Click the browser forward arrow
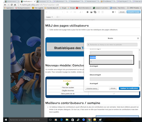 point(8,5)
